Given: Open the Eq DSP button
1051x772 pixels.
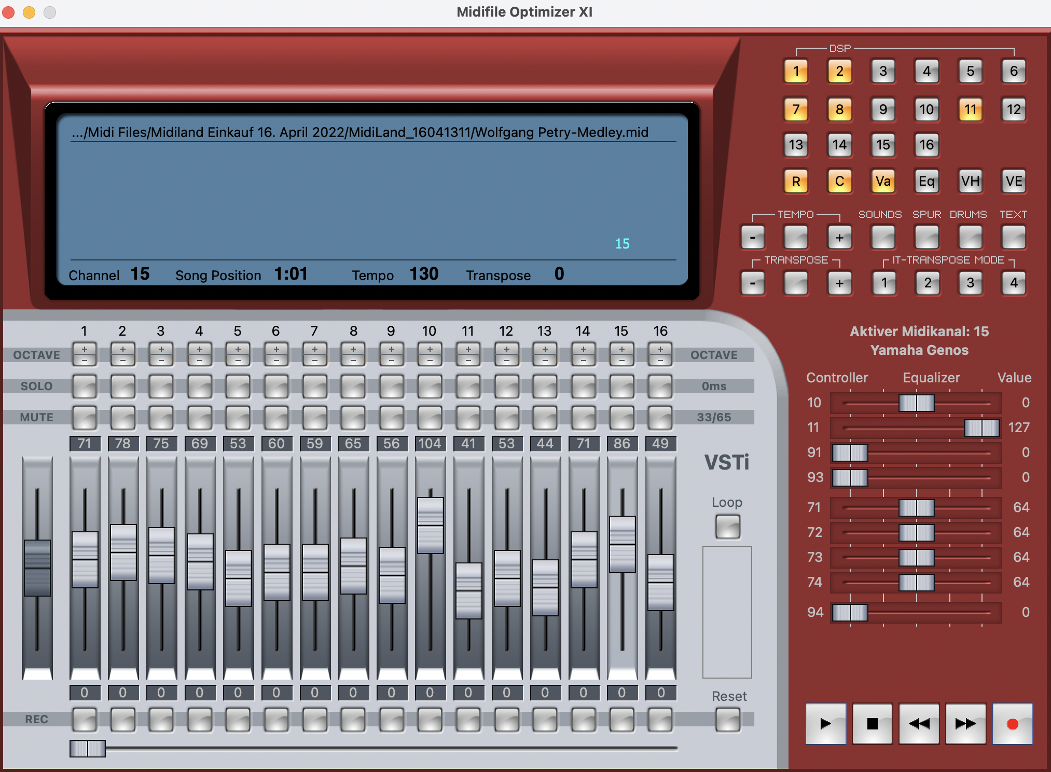Looking at the screenshot, I should coord(926,181).
